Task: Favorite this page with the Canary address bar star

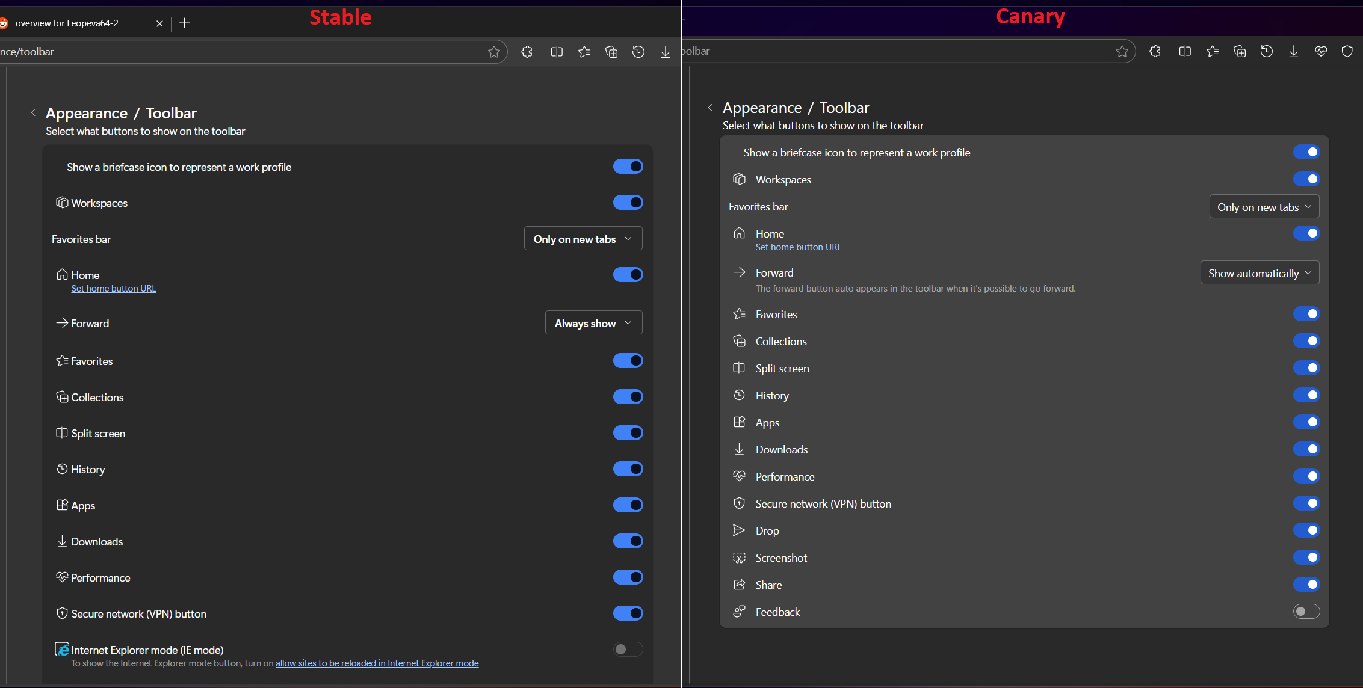Action: (x=1122, y=51)
